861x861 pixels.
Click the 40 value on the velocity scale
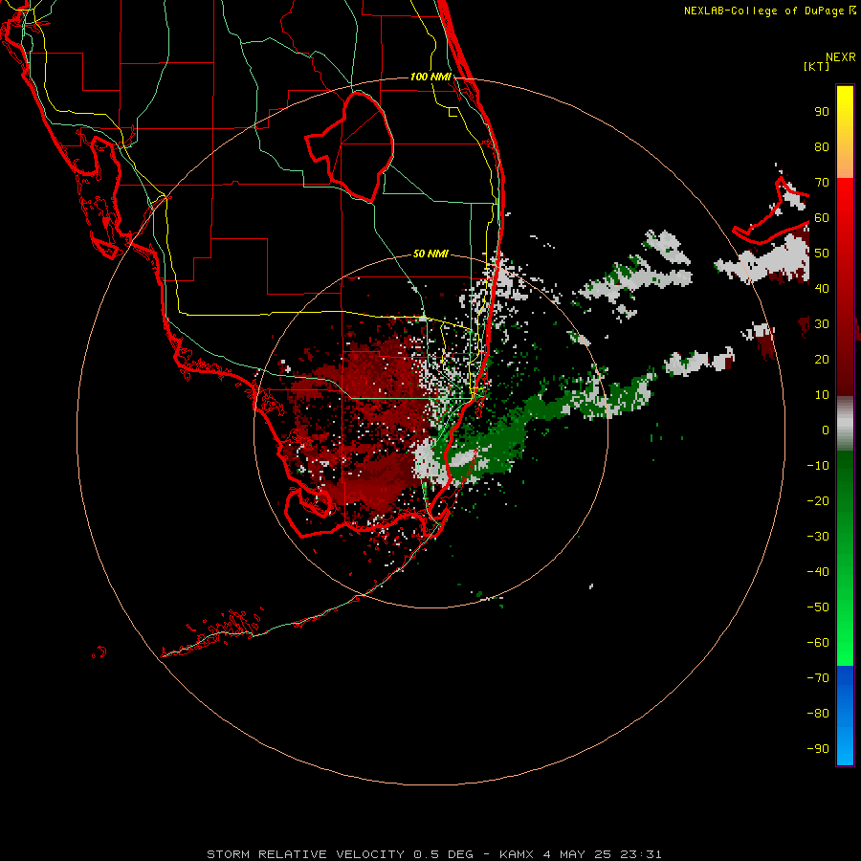click(822, 288)
